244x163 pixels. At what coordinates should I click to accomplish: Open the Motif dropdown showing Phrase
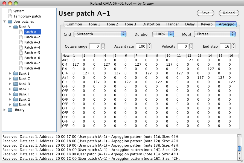coord(214,34)
